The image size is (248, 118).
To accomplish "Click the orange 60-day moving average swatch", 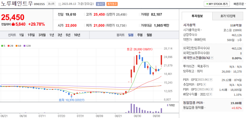I will point(16,46).
